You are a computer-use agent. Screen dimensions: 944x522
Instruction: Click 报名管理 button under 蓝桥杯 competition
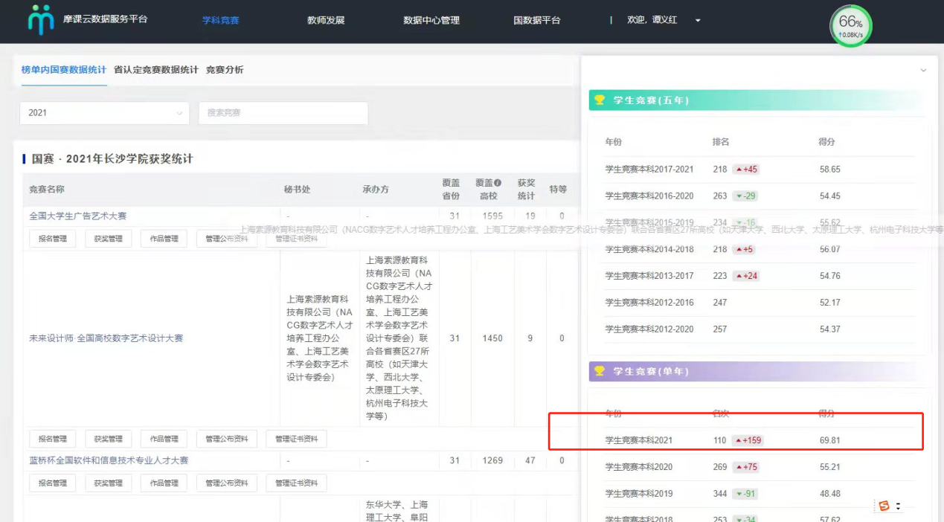pyautogui.click(x=53, y=483)
